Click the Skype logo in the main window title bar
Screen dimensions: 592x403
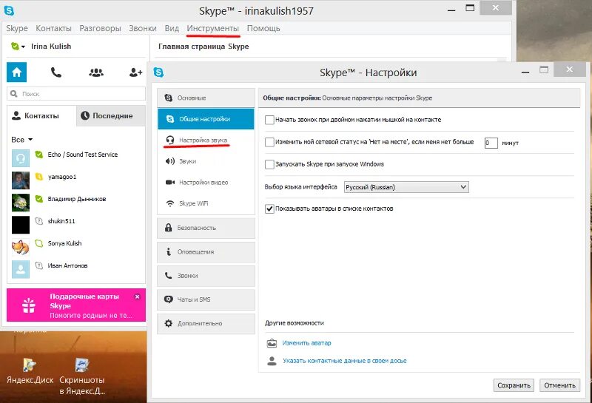(9, 10)
